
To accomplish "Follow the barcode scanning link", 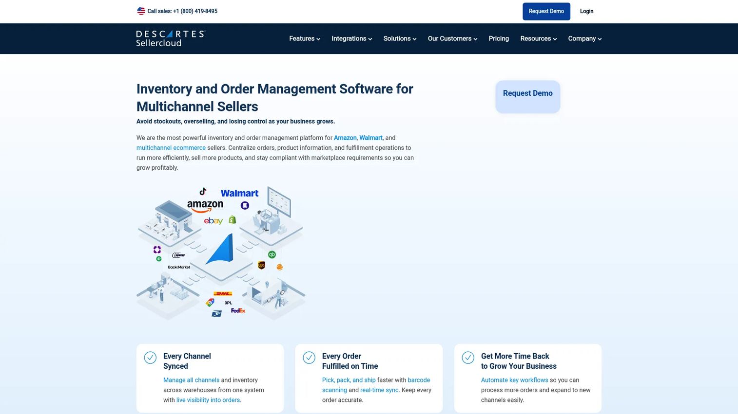I will (x=376, y=385).
